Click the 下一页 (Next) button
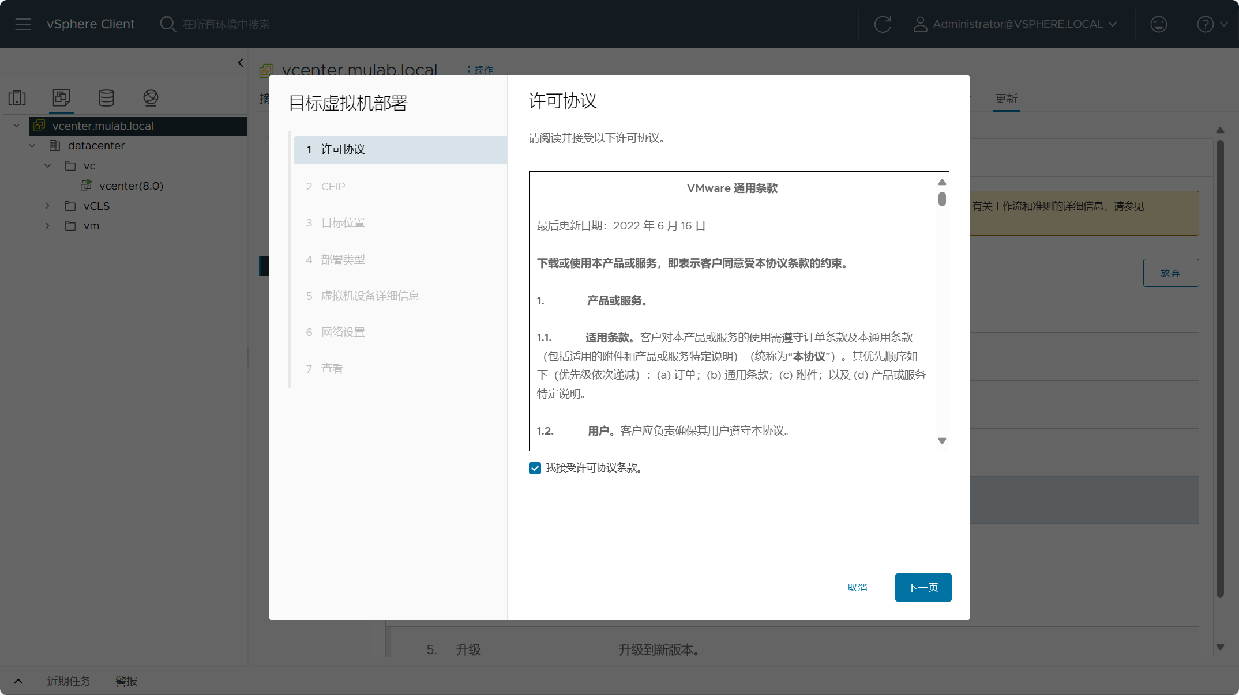Screen dimensions: 1239x695 (x=923, y=588)
